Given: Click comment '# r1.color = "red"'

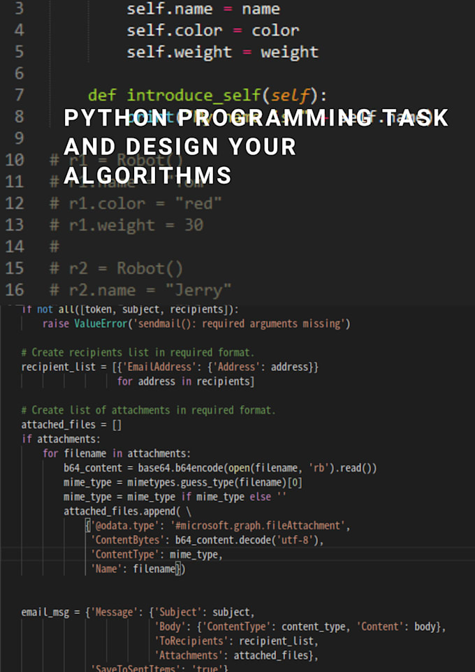Looking at the screenshot, I should click(x=136, y=203).
